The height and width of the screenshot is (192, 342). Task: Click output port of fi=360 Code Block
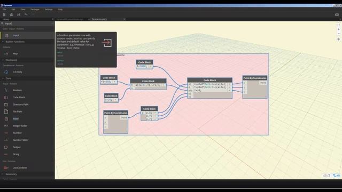[x=114, y=82]
